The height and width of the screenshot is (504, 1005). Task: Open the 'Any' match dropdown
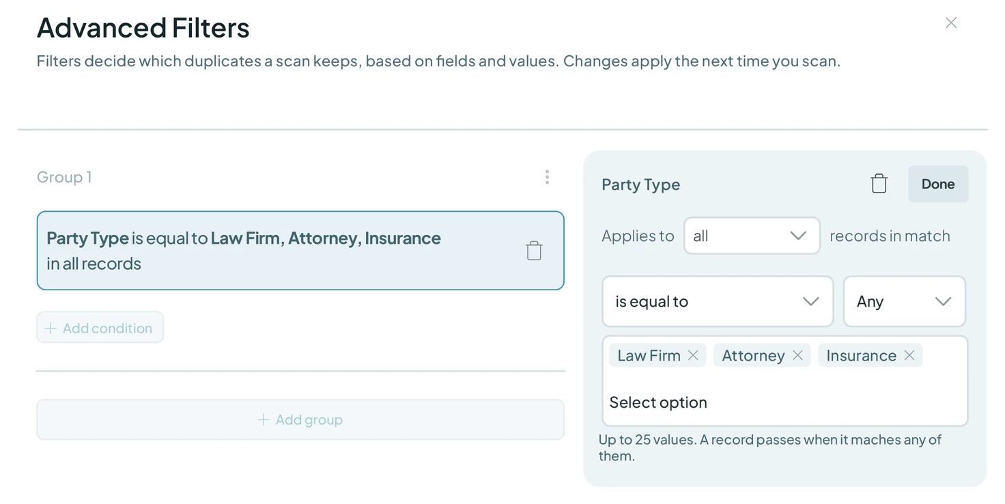[905, 301]
